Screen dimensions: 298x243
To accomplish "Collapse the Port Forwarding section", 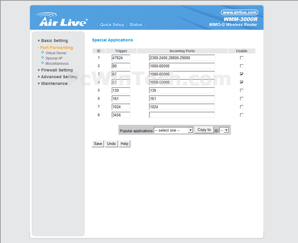I will (x=55, y=48).
